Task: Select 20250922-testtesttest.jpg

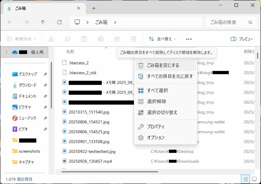Action: coord(92,152)
